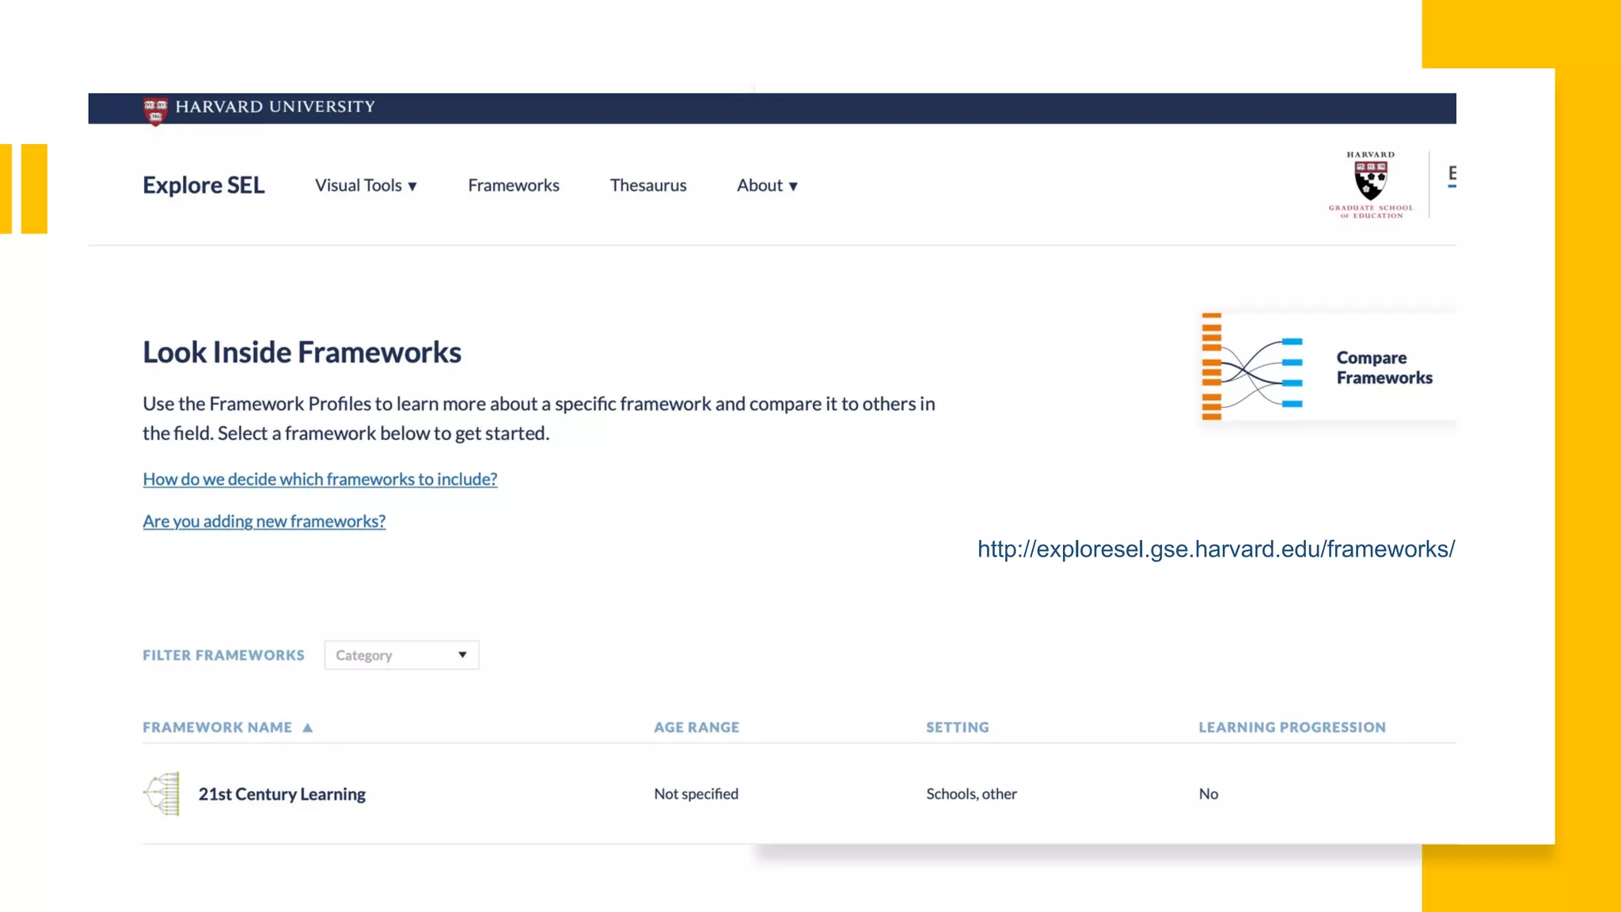Screen dimensions: 1621x912
Task: Click the 'No' learning progression cell
Action: pos(1208,793)
